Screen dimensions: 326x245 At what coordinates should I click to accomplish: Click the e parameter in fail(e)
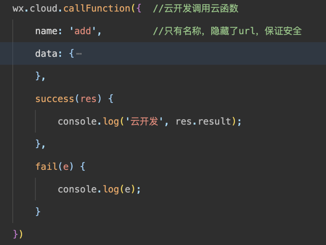(66, 167)
